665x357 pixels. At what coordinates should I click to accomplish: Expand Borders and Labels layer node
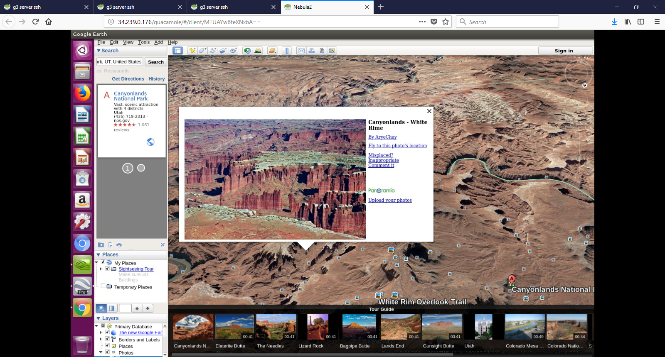click(101, 339)
